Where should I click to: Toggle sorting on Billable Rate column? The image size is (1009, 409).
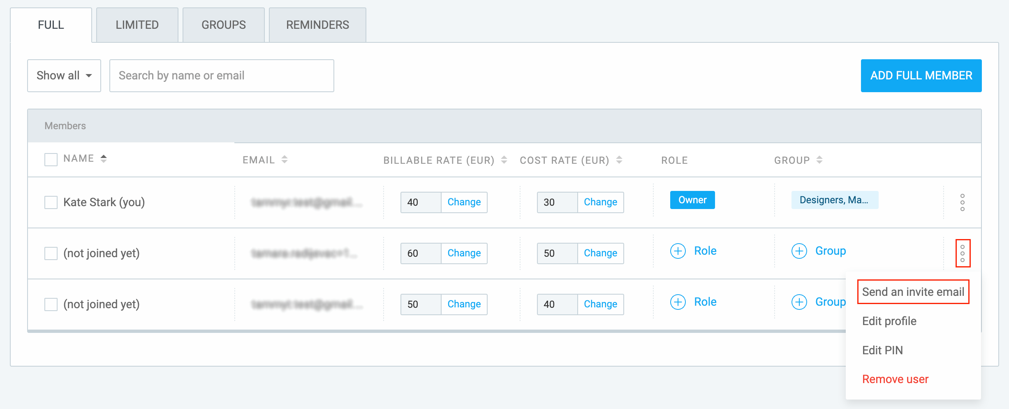point(504,160)
